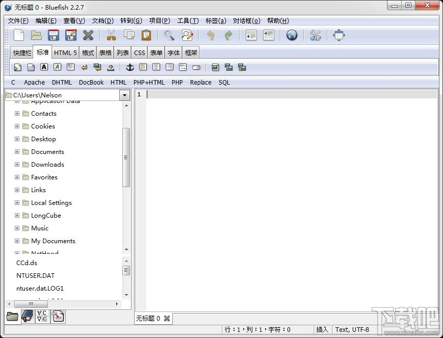Expand the Music folder tree node
Image resolution: width=443 pixels, height=338 pixels.
tap(17, 228)
